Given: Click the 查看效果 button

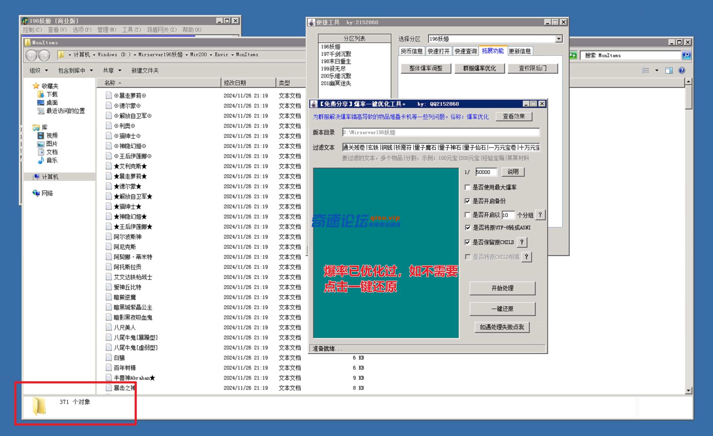Looking at the screenshot, I should 514,116.
